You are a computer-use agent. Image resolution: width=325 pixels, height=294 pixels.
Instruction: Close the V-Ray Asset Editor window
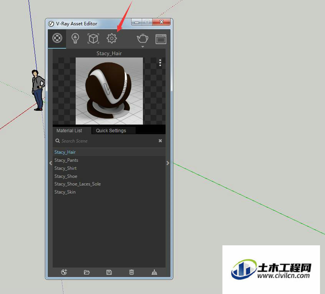click(161, 22)
